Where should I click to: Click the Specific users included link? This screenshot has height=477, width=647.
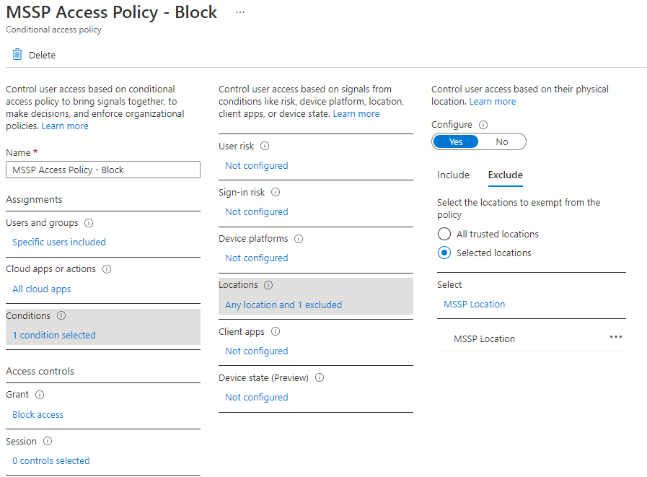click(59, 242)
